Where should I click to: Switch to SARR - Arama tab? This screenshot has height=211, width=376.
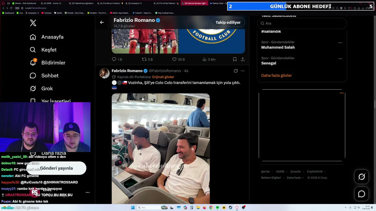coord(51,3)
